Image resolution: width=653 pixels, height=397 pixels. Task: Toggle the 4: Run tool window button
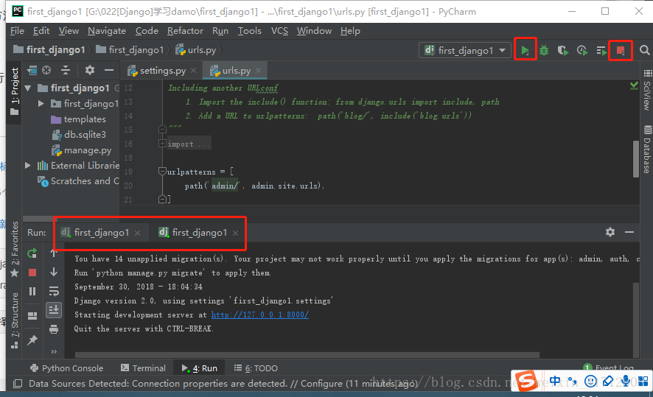[x=199, y=368]
